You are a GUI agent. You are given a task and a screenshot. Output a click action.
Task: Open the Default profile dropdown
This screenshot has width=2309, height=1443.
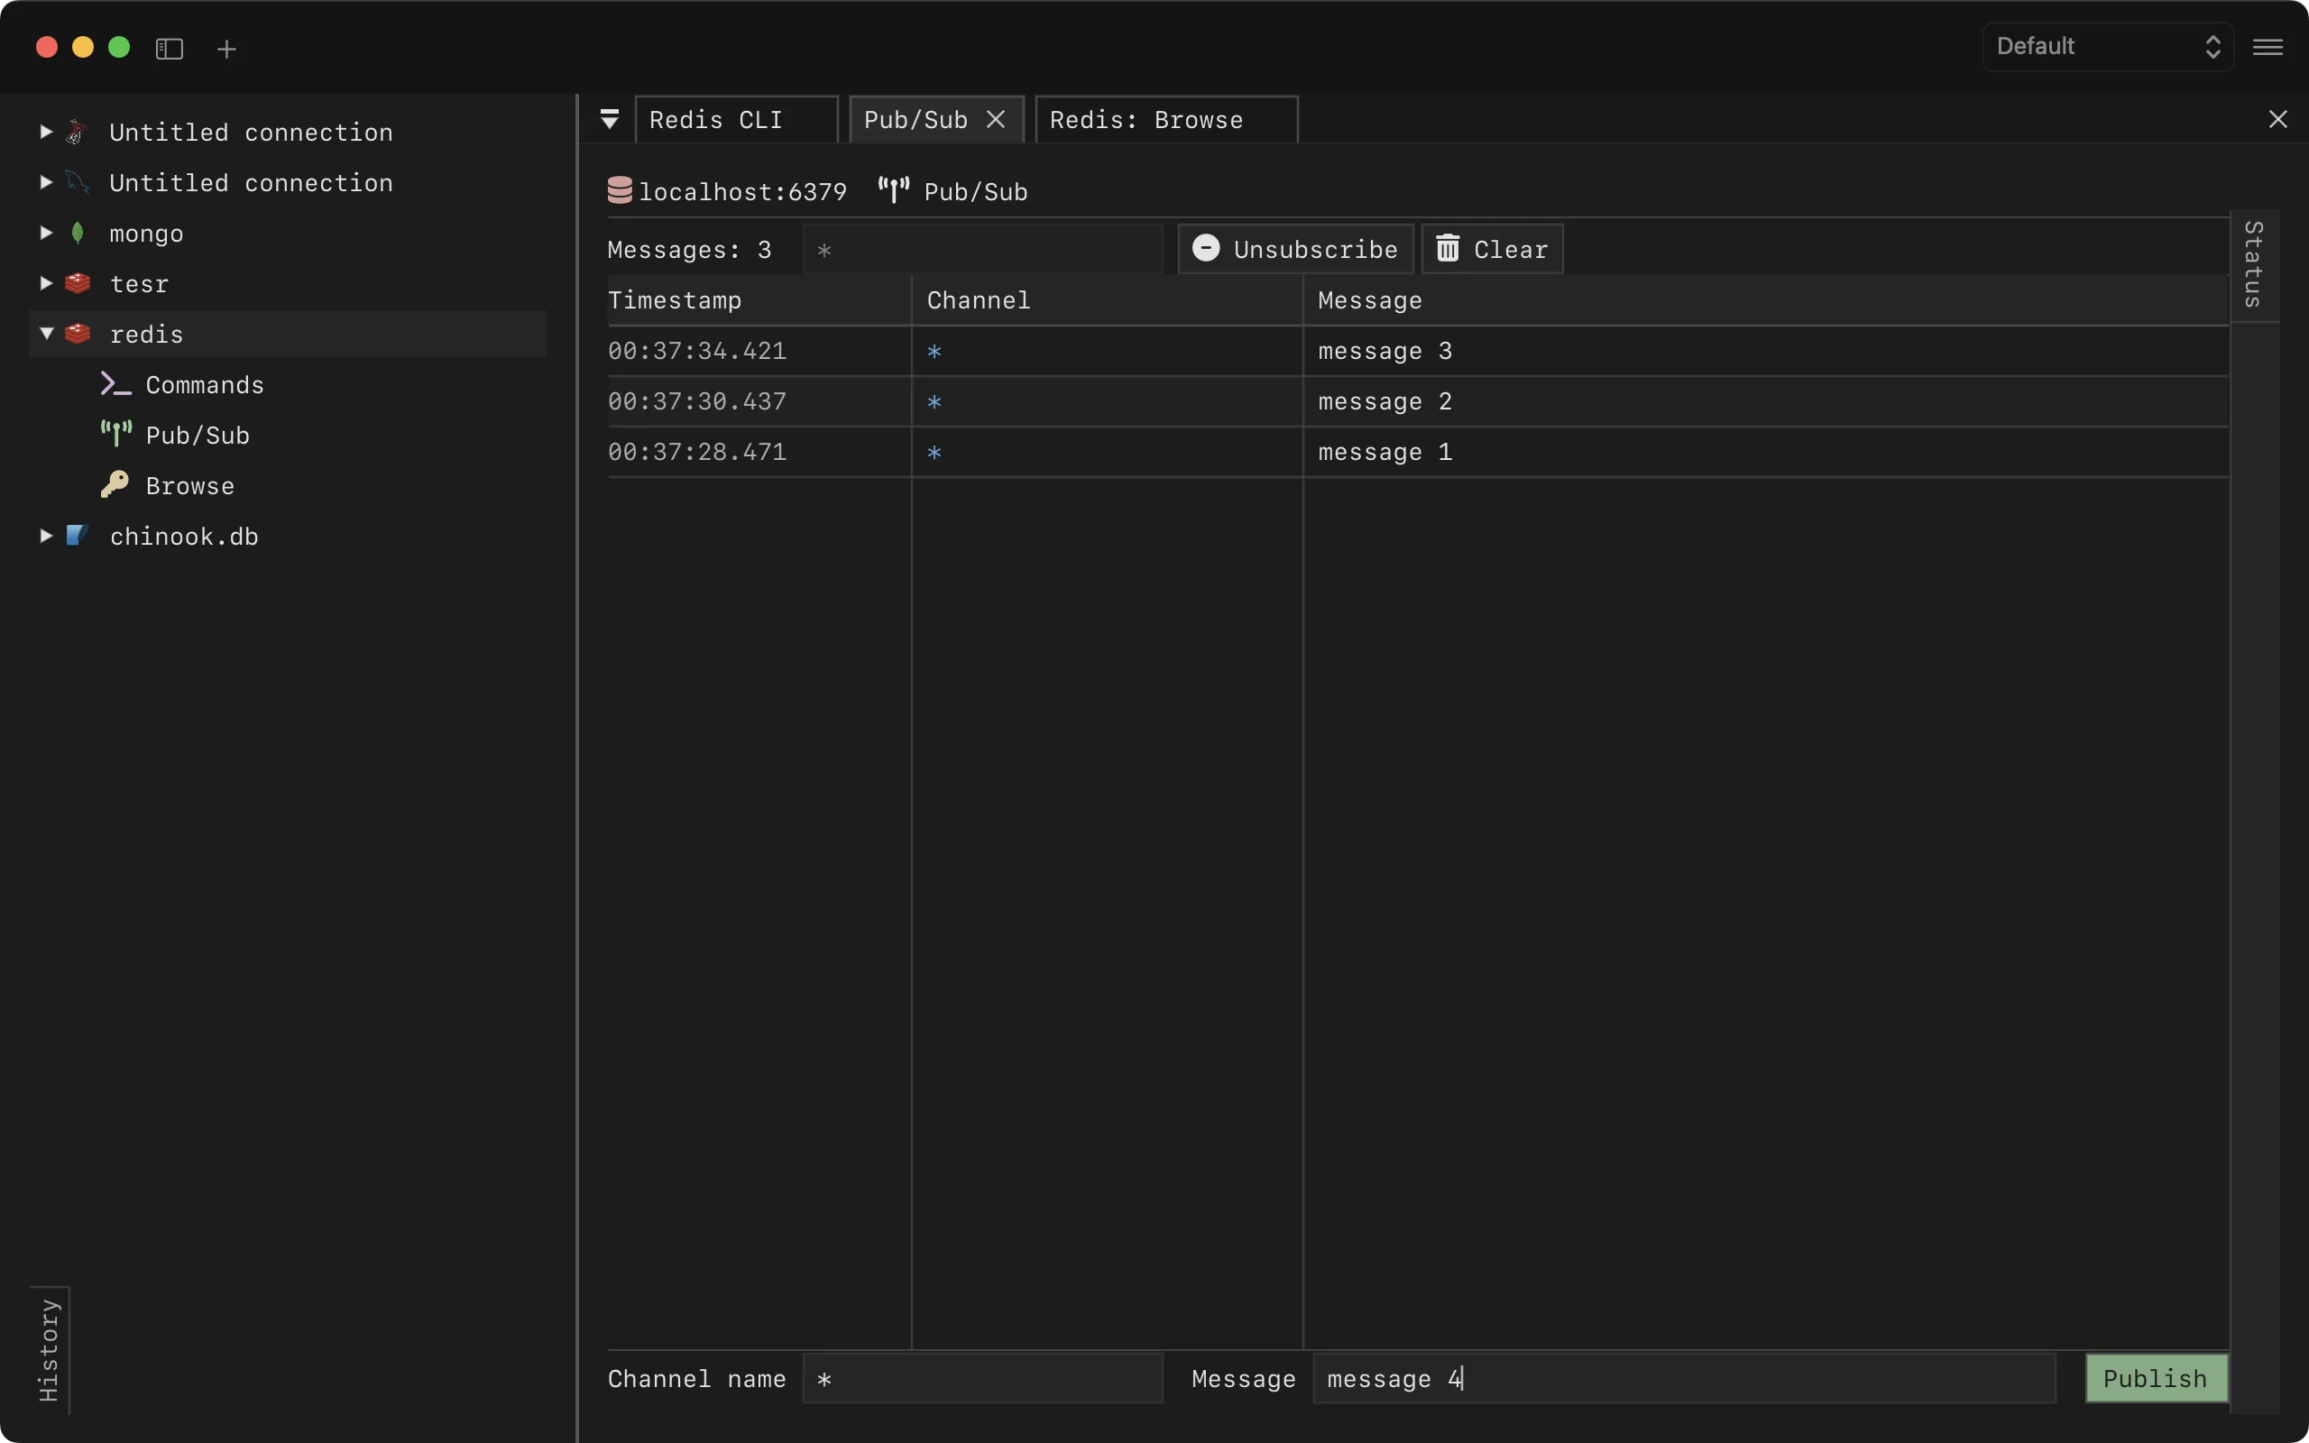pyautogui.click(x=2105, y=46)
